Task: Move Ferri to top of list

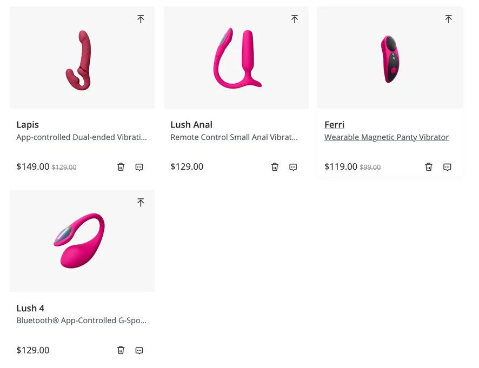Action: point(448,19)
